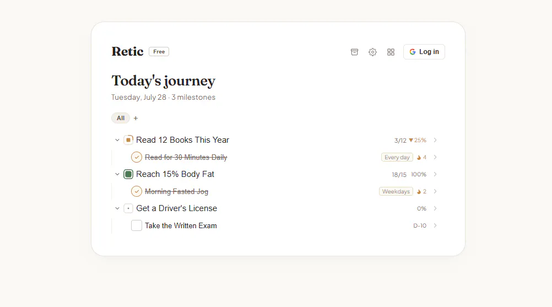Click the Every day frequency tag
Screen dimensions: 552x307
coord(397,158)
